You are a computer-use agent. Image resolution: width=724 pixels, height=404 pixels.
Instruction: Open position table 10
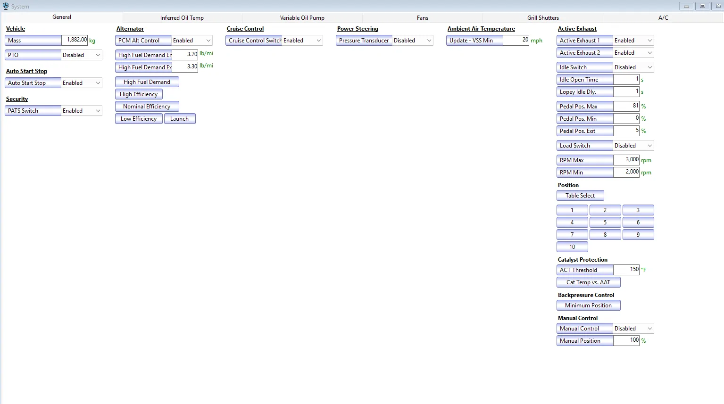pos(572,247)
